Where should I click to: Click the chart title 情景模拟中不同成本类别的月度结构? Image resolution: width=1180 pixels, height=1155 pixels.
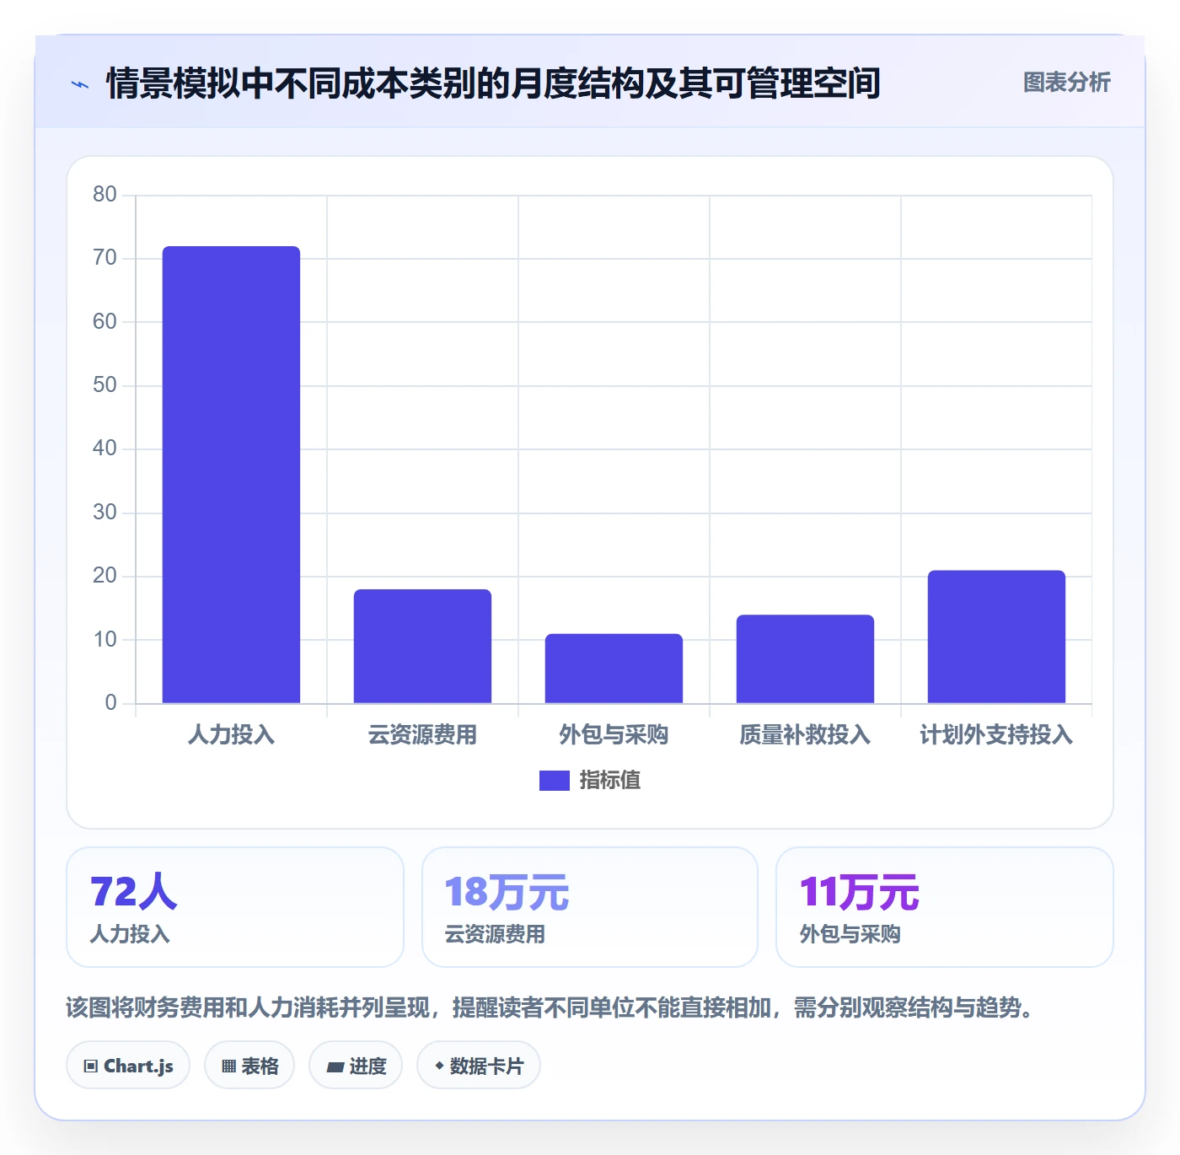click(493, 83)
